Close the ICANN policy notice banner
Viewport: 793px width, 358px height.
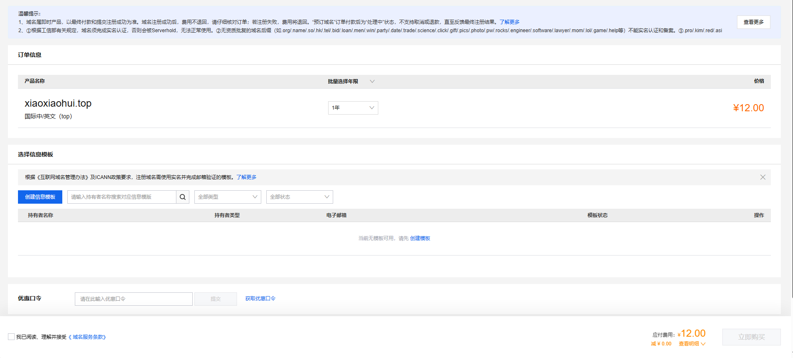pyautogui.click(x=762, y=177)
